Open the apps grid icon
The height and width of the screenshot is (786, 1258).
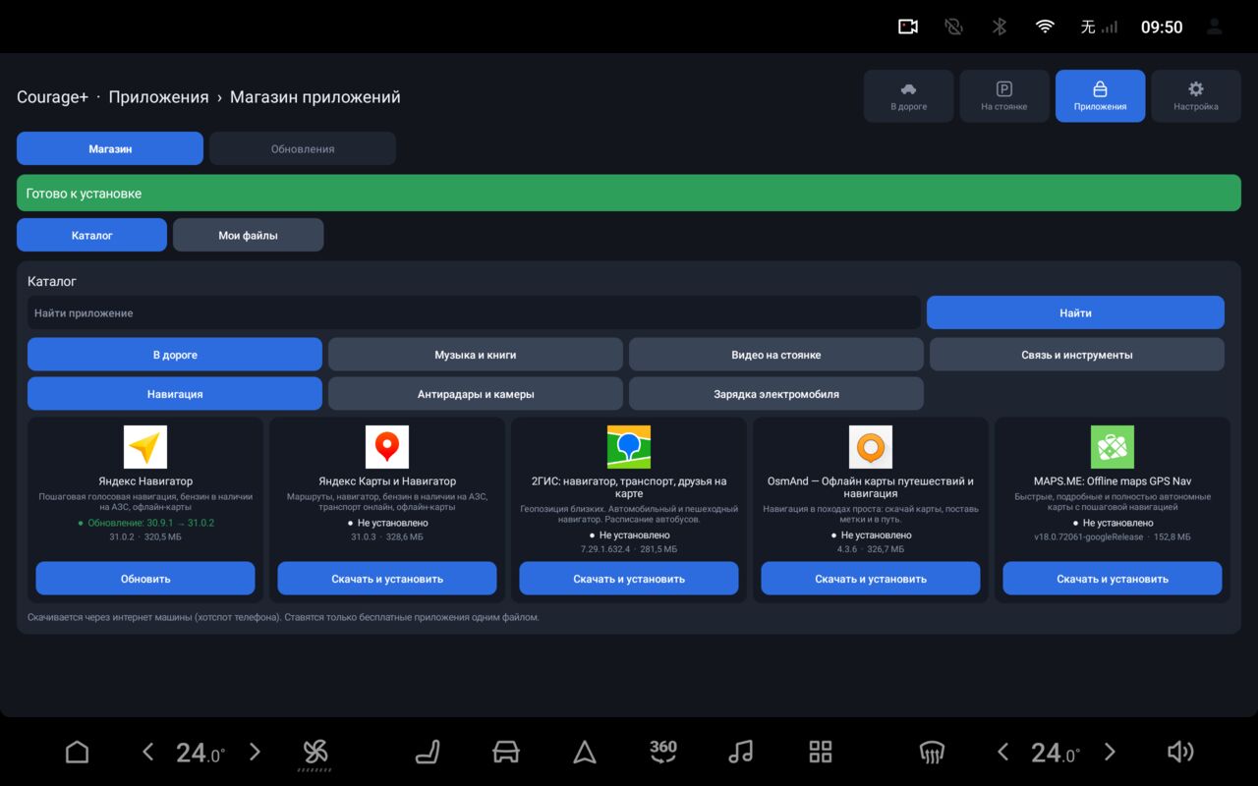820,753
